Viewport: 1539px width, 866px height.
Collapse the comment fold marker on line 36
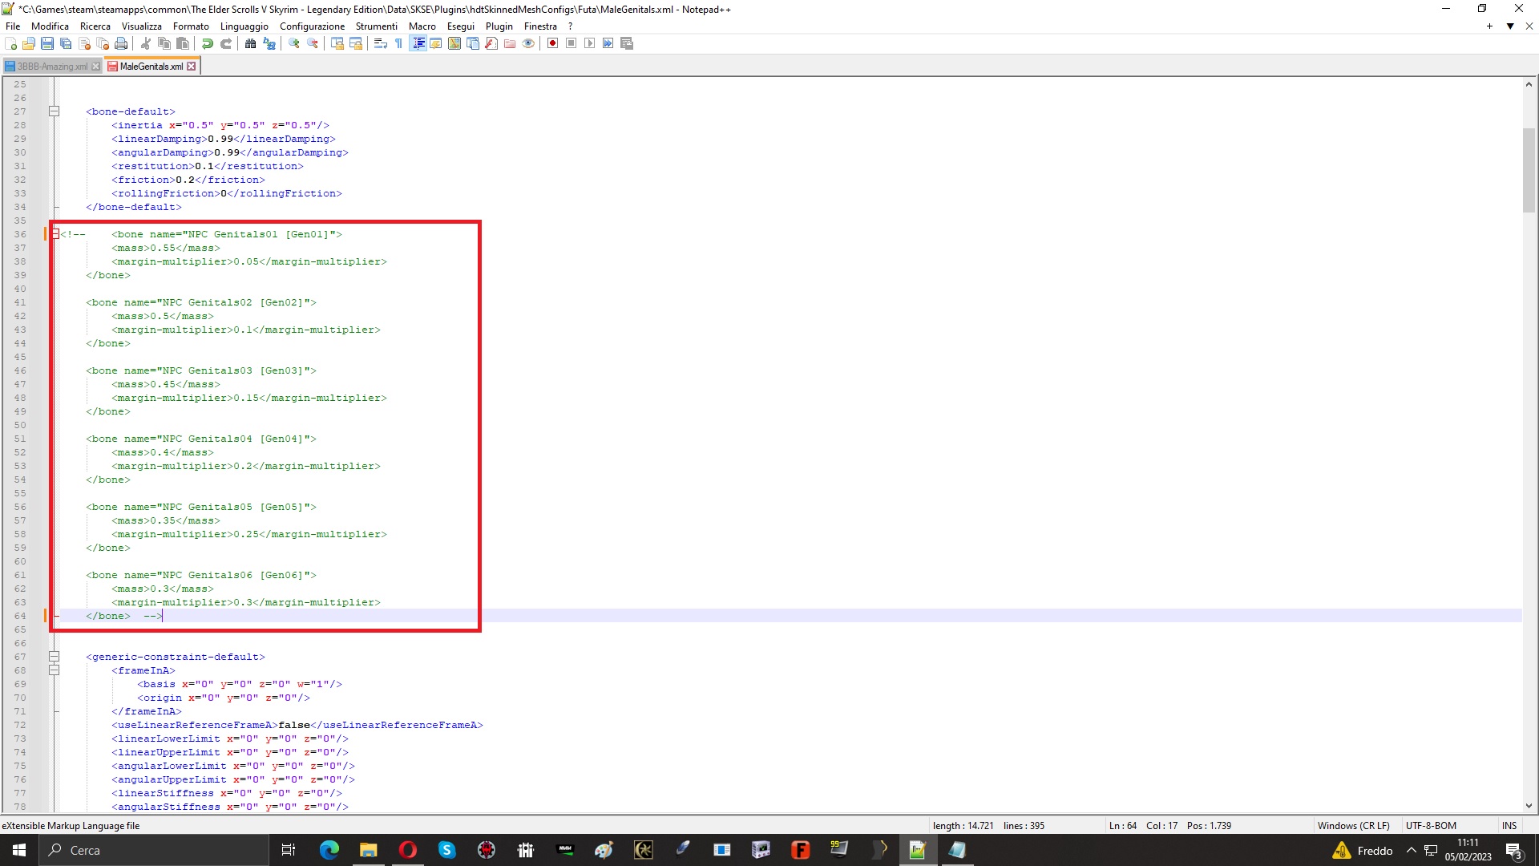55,234
